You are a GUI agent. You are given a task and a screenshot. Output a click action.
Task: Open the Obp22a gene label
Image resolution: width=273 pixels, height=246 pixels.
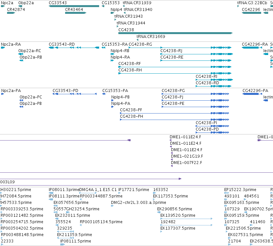pos(26,3)
